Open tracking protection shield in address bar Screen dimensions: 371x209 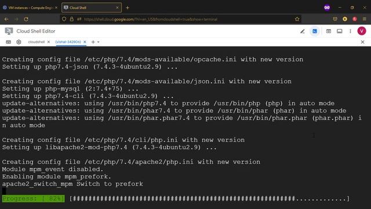64,19
